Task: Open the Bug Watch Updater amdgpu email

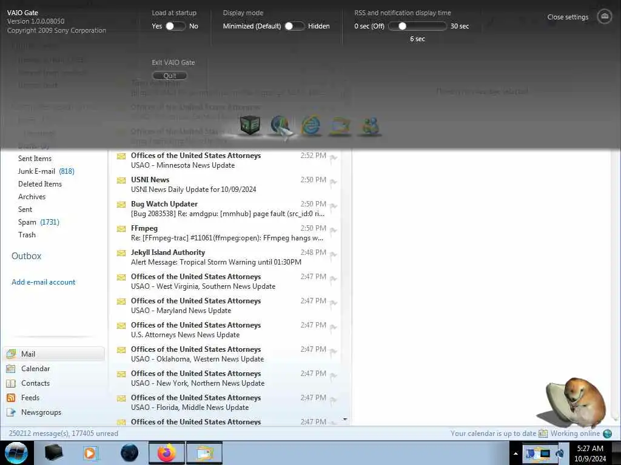Action: click(x=226, y=209)
